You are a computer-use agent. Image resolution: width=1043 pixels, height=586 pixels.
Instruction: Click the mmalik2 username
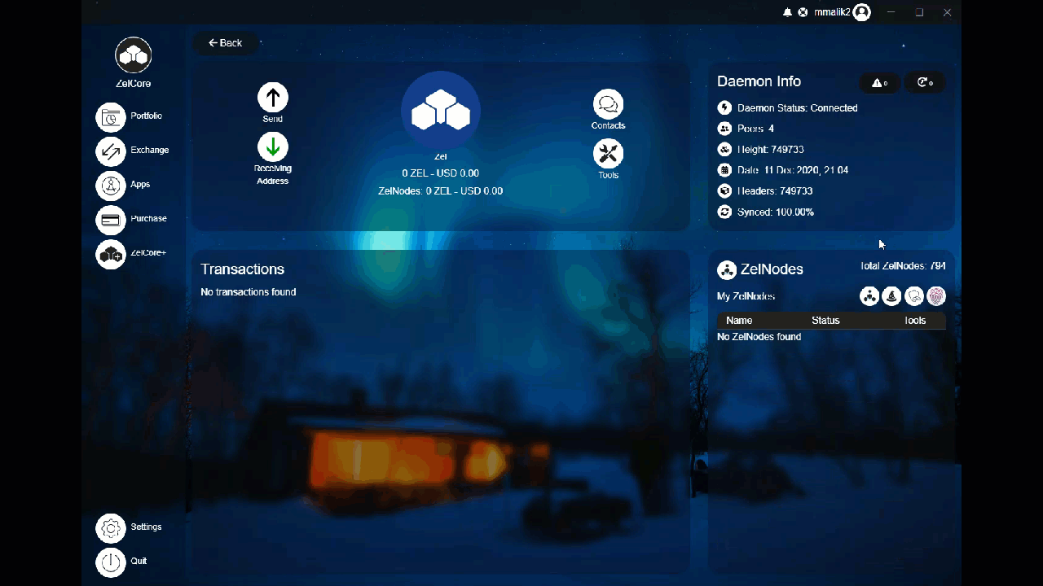click(832, 12)
